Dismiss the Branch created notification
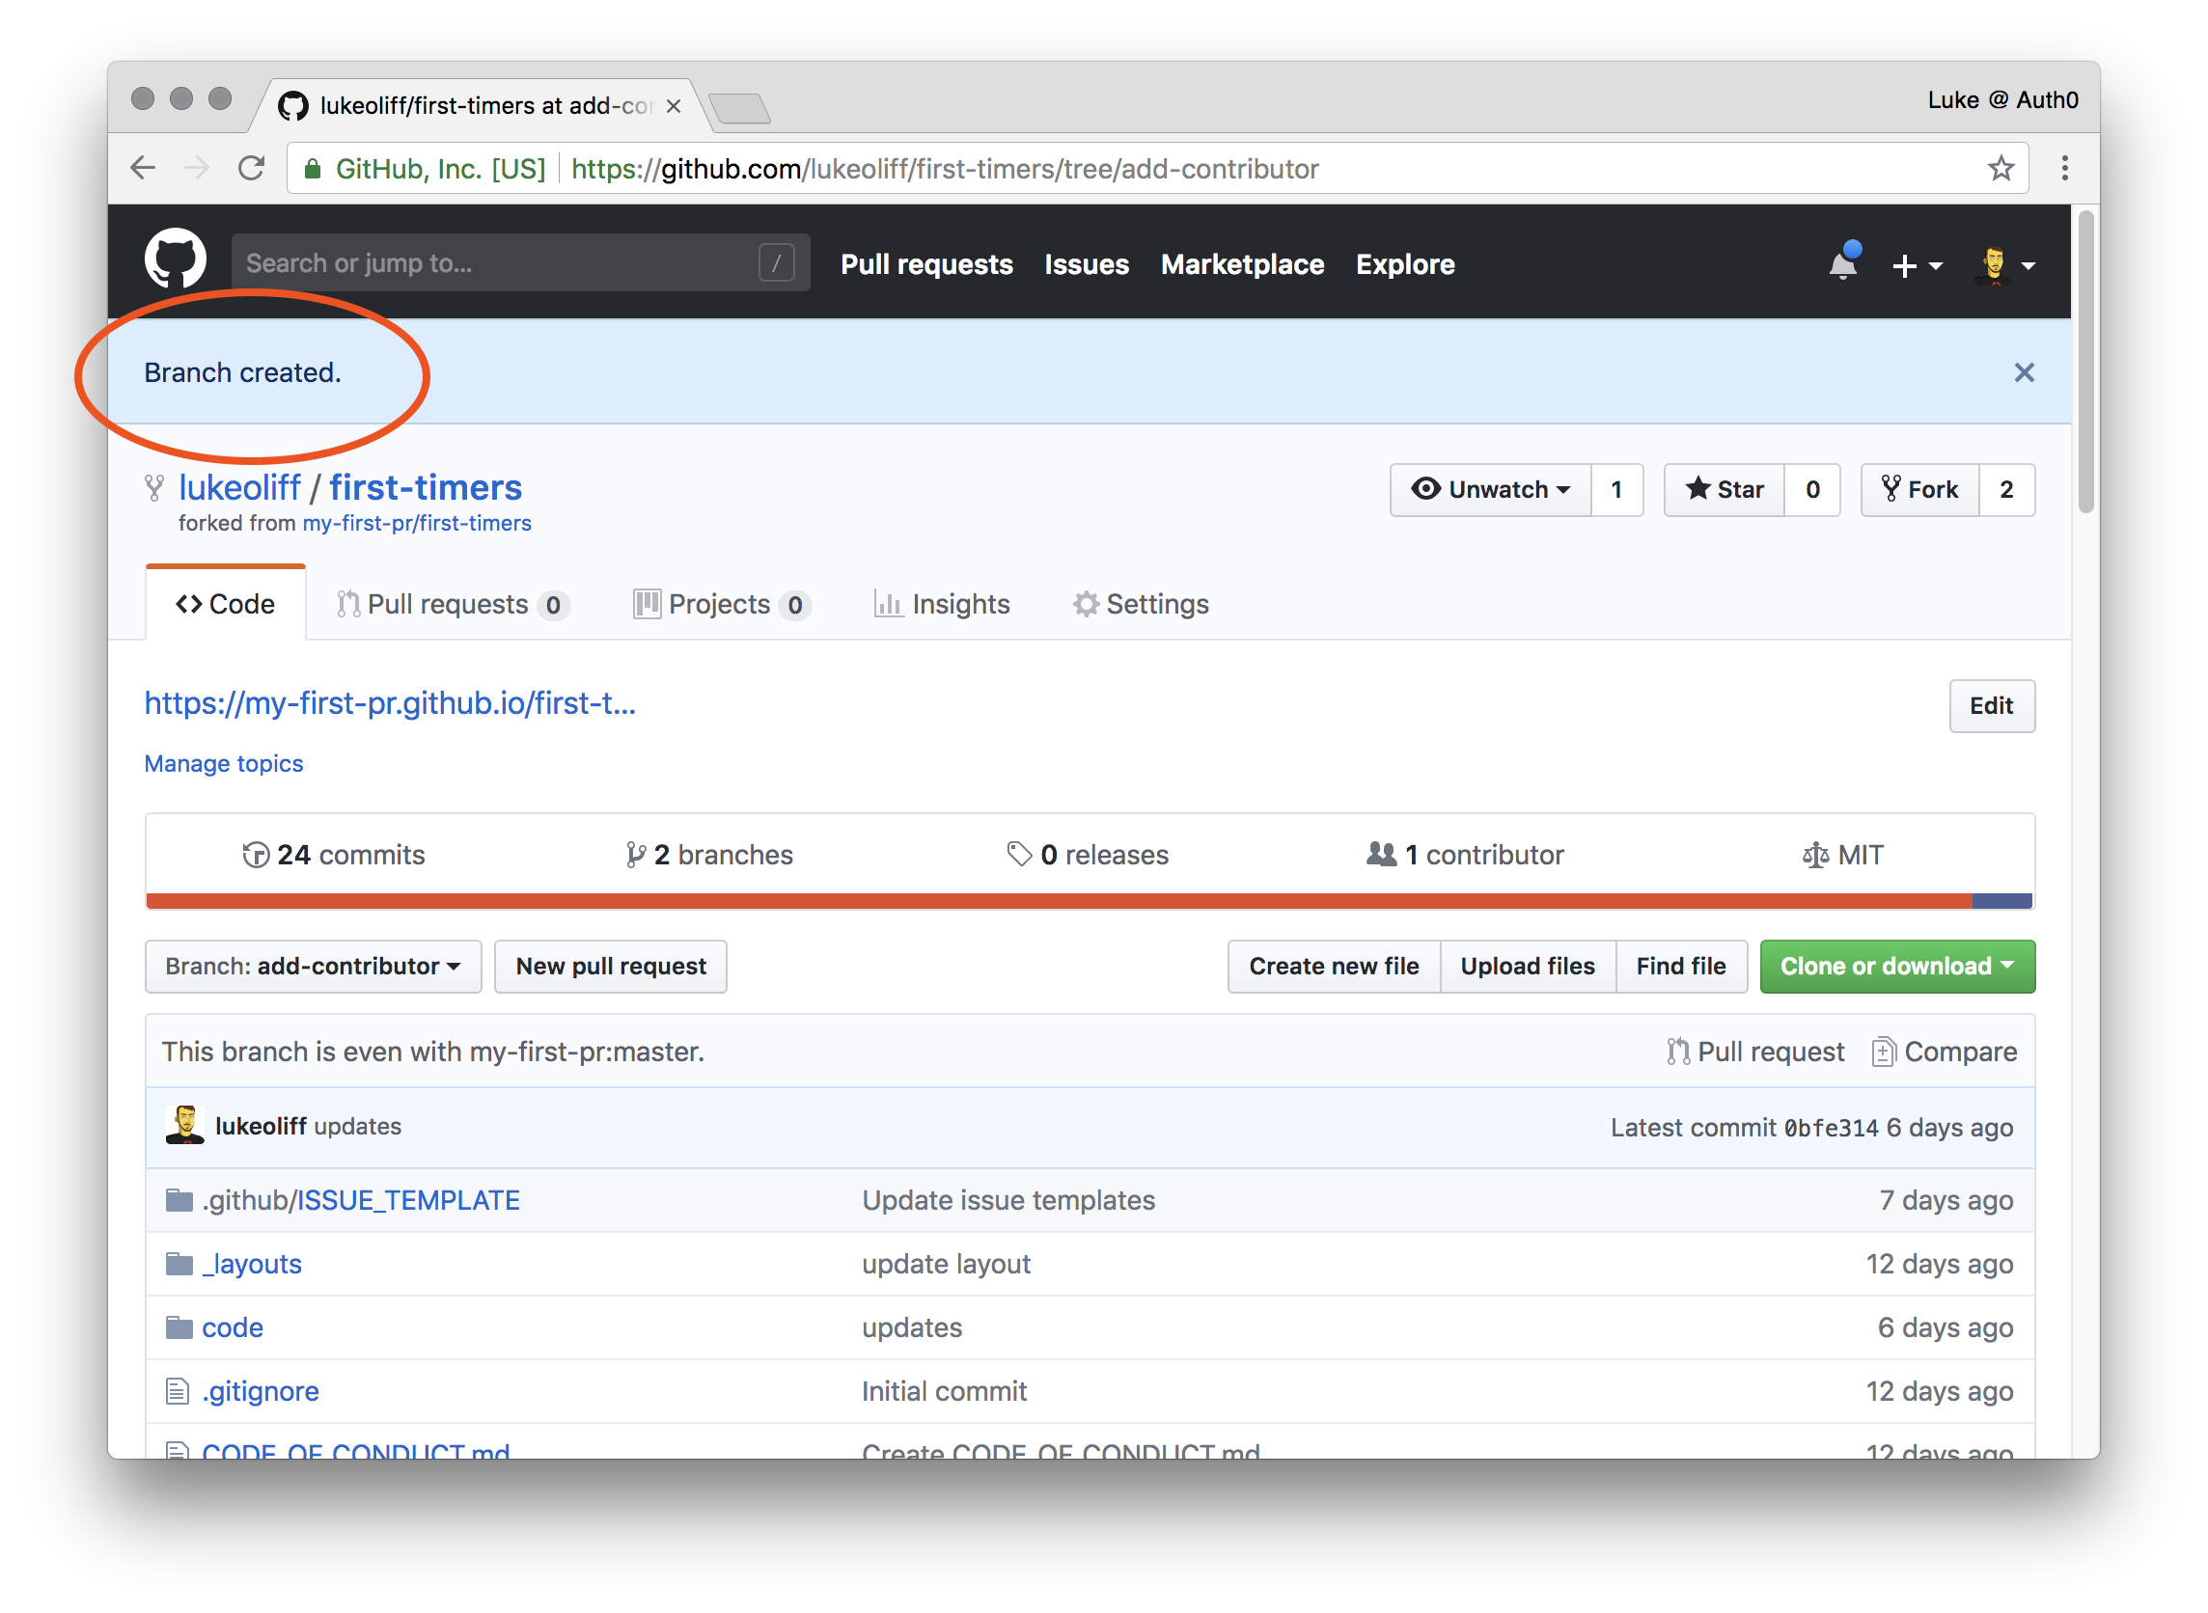Screen dimensions: 2208x1613 (x=2023, y=372)
